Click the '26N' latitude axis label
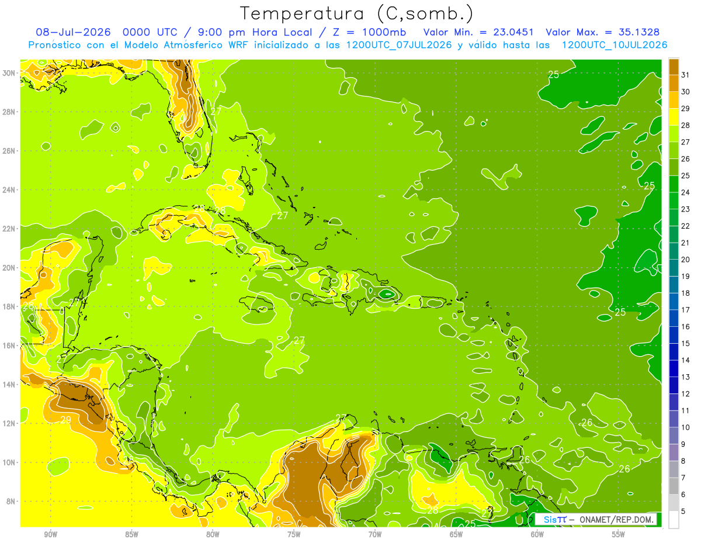 coord(9,150)
